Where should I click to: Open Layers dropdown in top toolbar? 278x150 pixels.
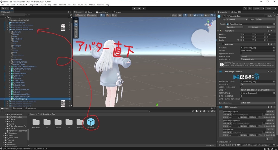coord(258,8)
